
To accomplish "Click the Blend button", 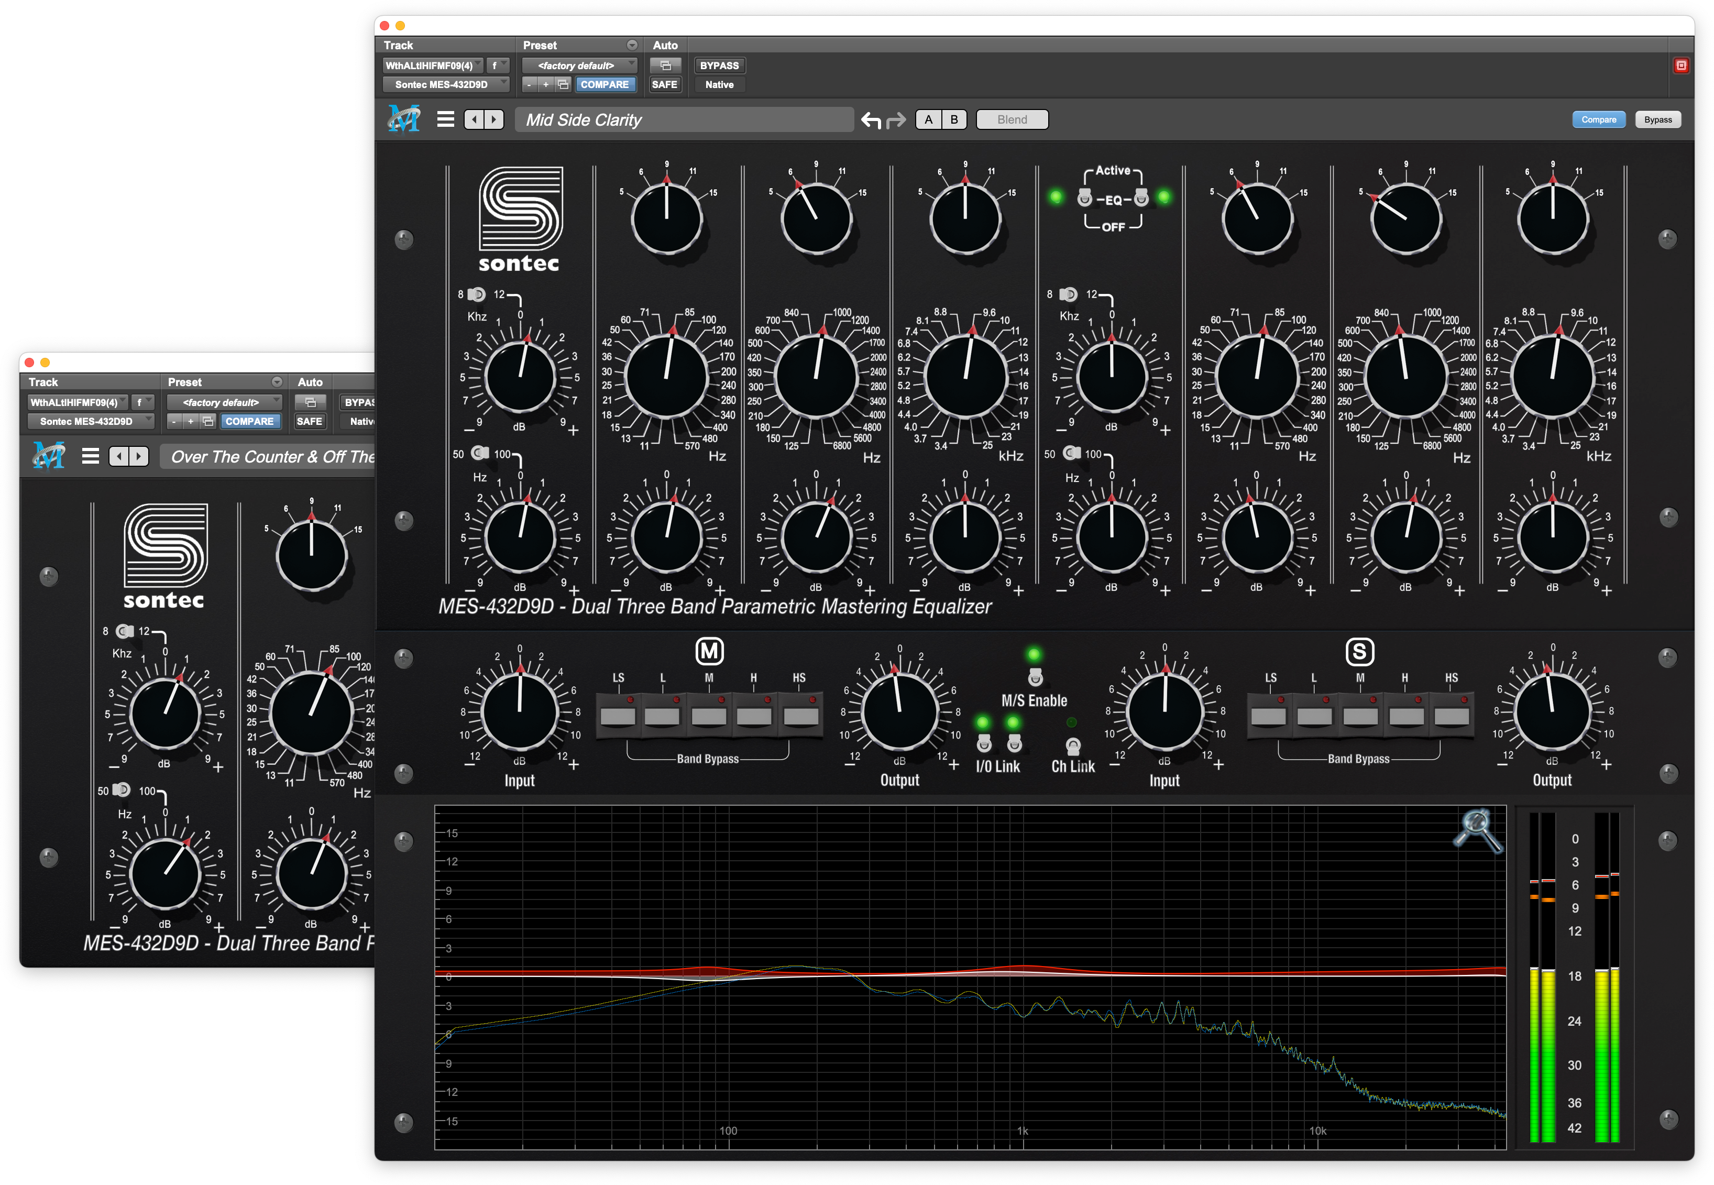I will point(1012,119).
